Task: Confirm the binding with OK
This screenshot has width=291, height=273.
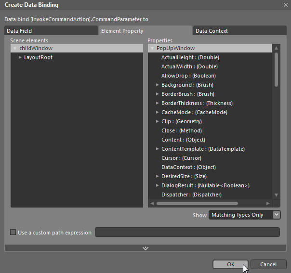Action: 230,264
